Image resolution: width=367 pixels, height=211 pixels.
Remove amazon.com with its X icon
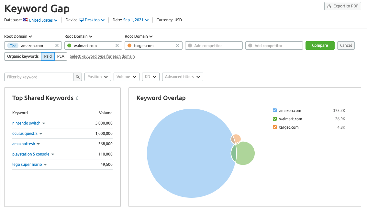coord(57,45)
